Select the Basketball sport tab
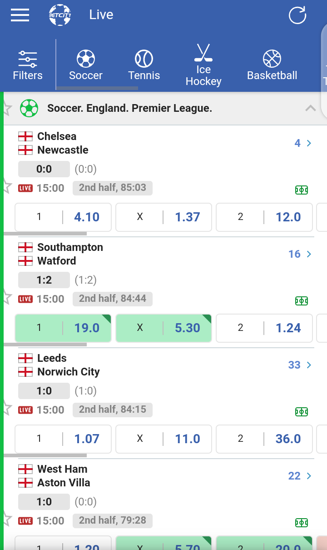The height and width of the screenshot is (550, 327). pyautogui.click(x=272, y=65)
